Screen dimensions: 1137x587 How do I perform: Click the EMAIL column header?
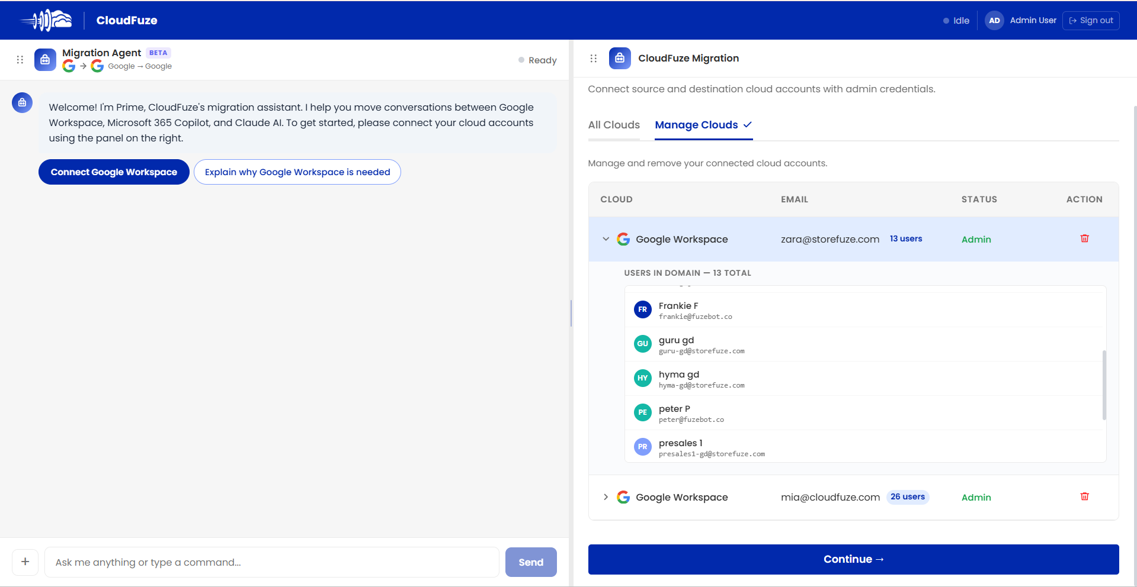pyautogui.click(x=795, y=199)
